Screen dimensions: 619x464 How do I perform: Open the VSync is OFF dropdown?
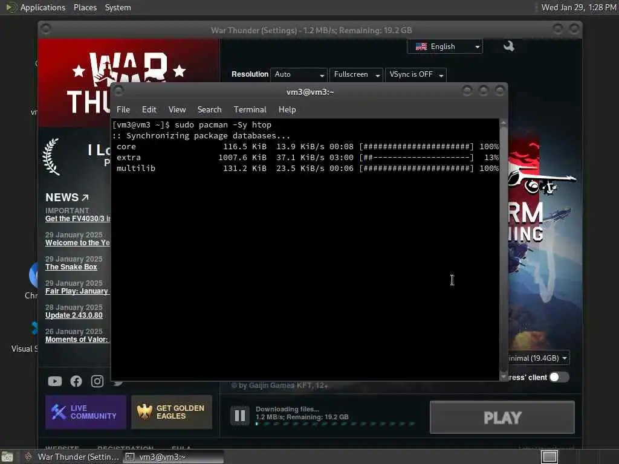[416, 74]
